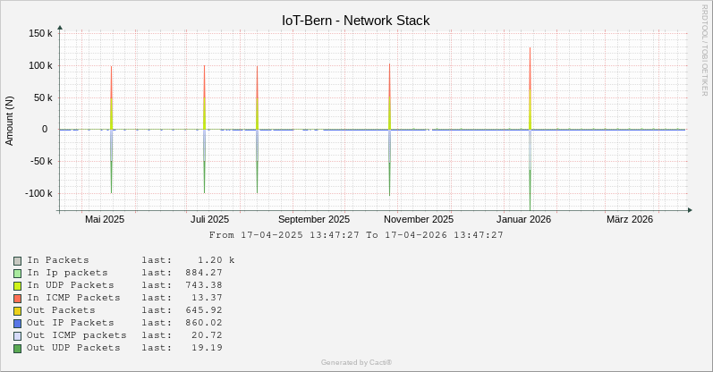713x372 pixels.
Task: Click the Mai 2025 x-axis label
Action: pos(105,219)
